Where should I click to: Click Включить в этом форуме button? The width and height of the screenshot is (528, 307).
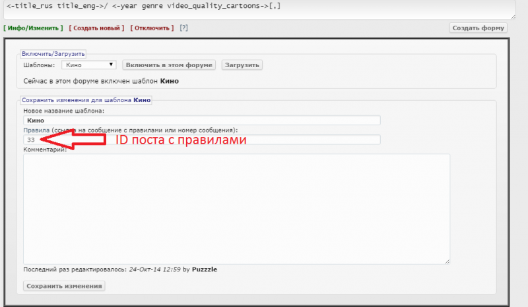(x=169, y=65)
